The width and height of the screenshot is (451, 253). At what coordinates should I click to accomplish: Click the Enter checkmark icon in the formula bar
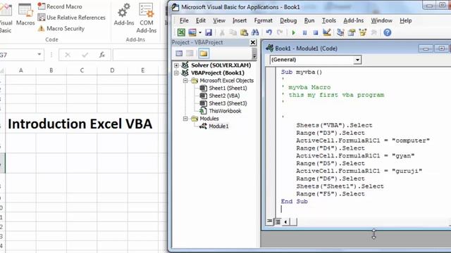[x=85, y=55]
